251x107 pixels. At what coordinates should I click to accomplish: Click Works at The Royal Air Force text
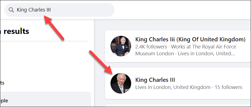(204, 47)
